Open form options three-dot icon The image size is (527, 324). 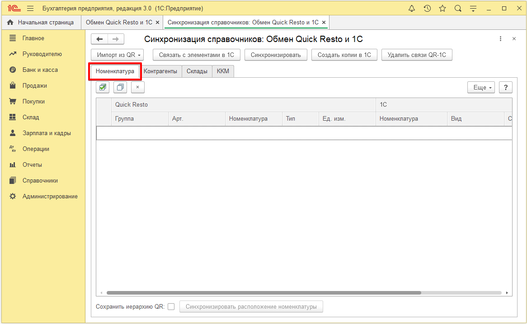[x=500, y=39]
